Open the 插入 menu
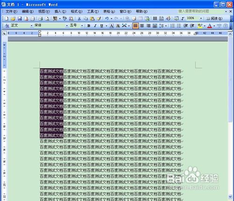Viewport: 234px width, 201px height. pos(60,11)
